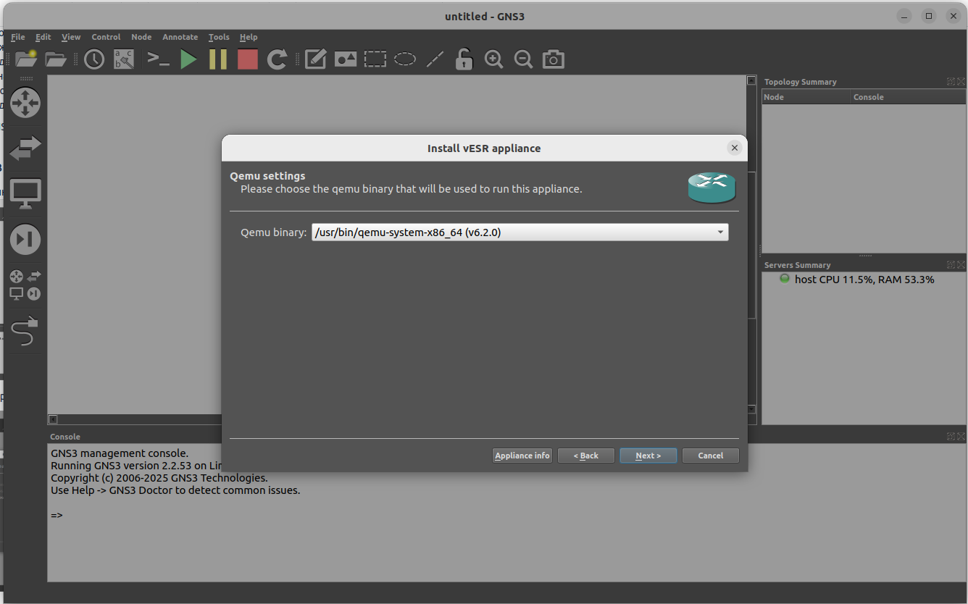Screen dimensions: 968x604
Task: Open the File menu
Action: click(x=18, y=37)
